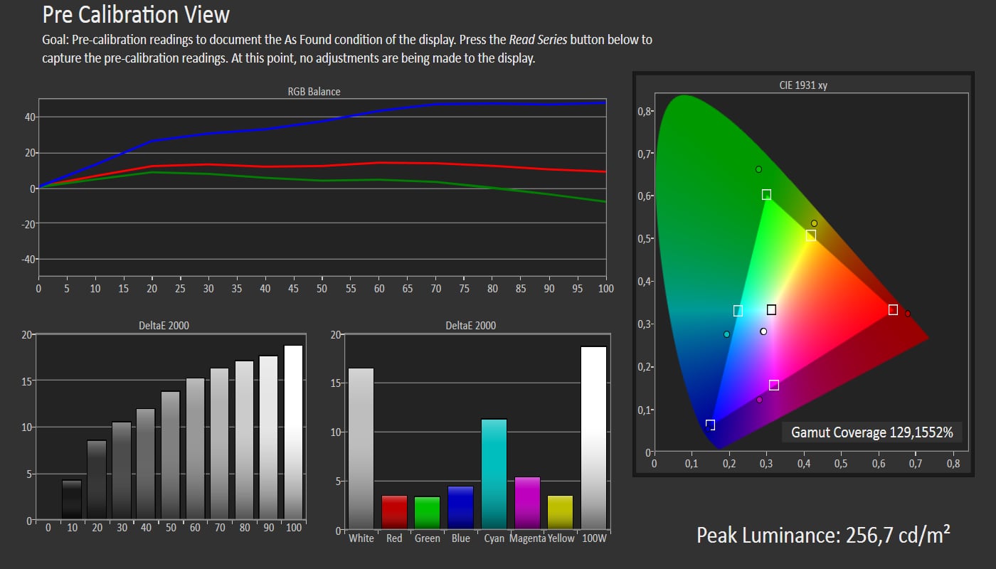The image size is (996, 569).
Task: Click the Peak Luminance readout text
Action: [x=823, y=536]
